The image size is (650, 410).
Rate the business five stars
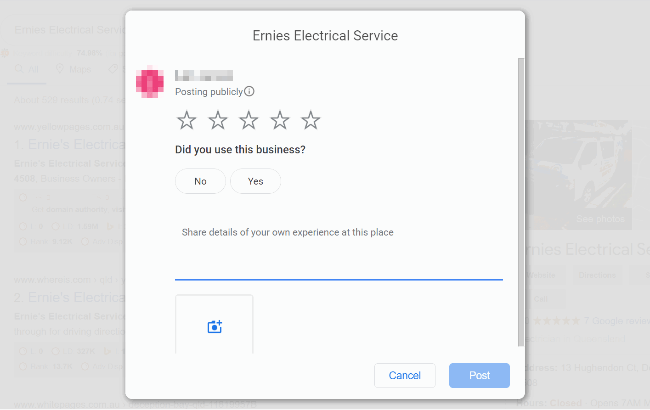tap(311, 120)
